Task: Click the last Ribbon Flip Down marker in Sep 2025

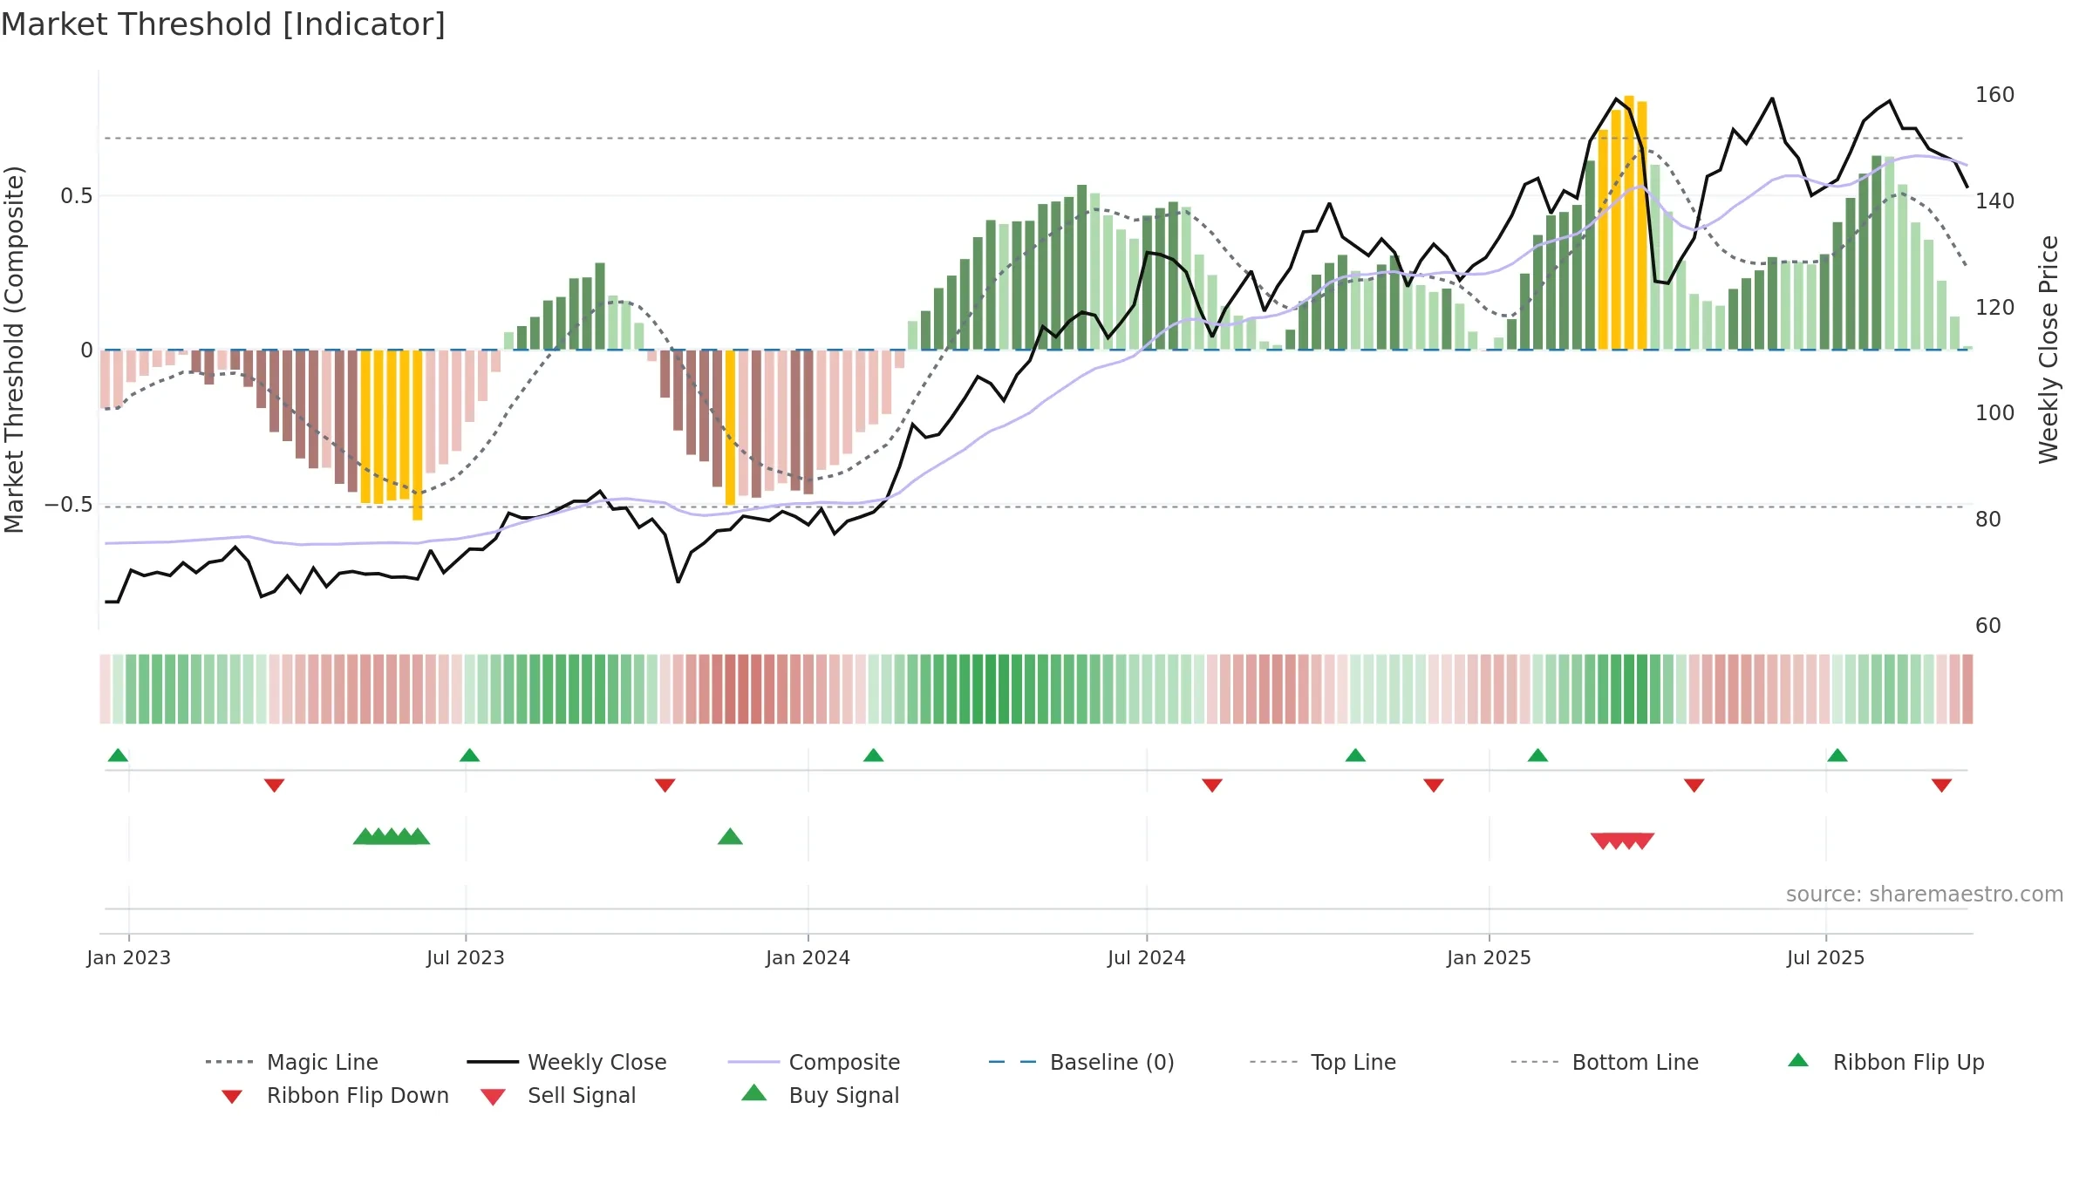Action: point(1941,786)
